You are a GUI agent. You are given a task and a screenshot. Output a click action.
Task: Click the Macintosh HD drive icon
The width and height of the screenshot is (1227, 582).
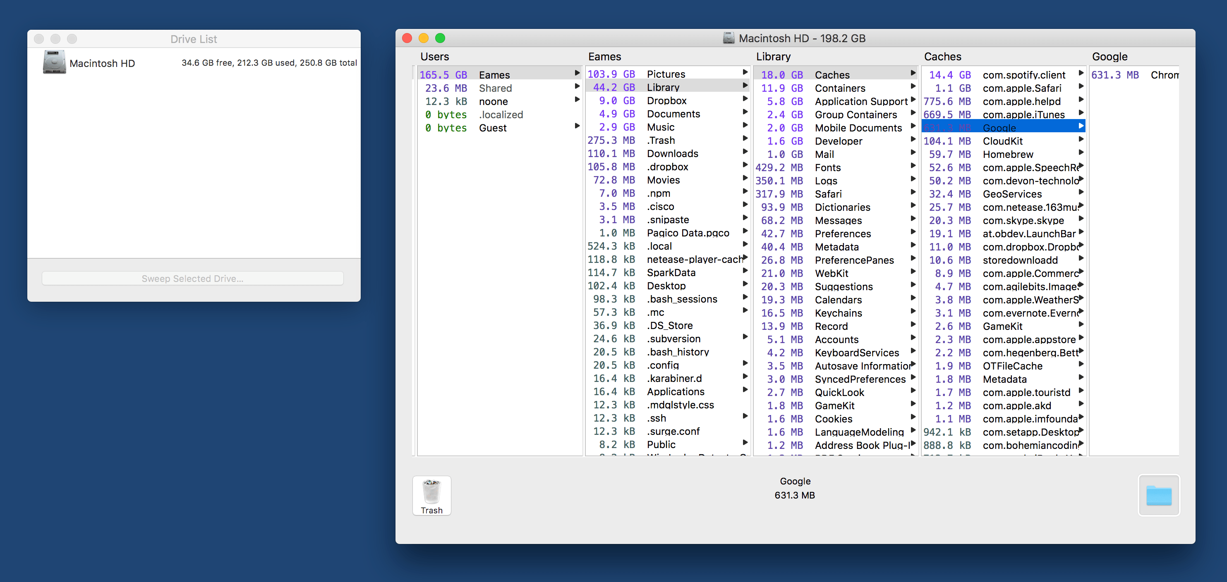[x=54, y=63]
